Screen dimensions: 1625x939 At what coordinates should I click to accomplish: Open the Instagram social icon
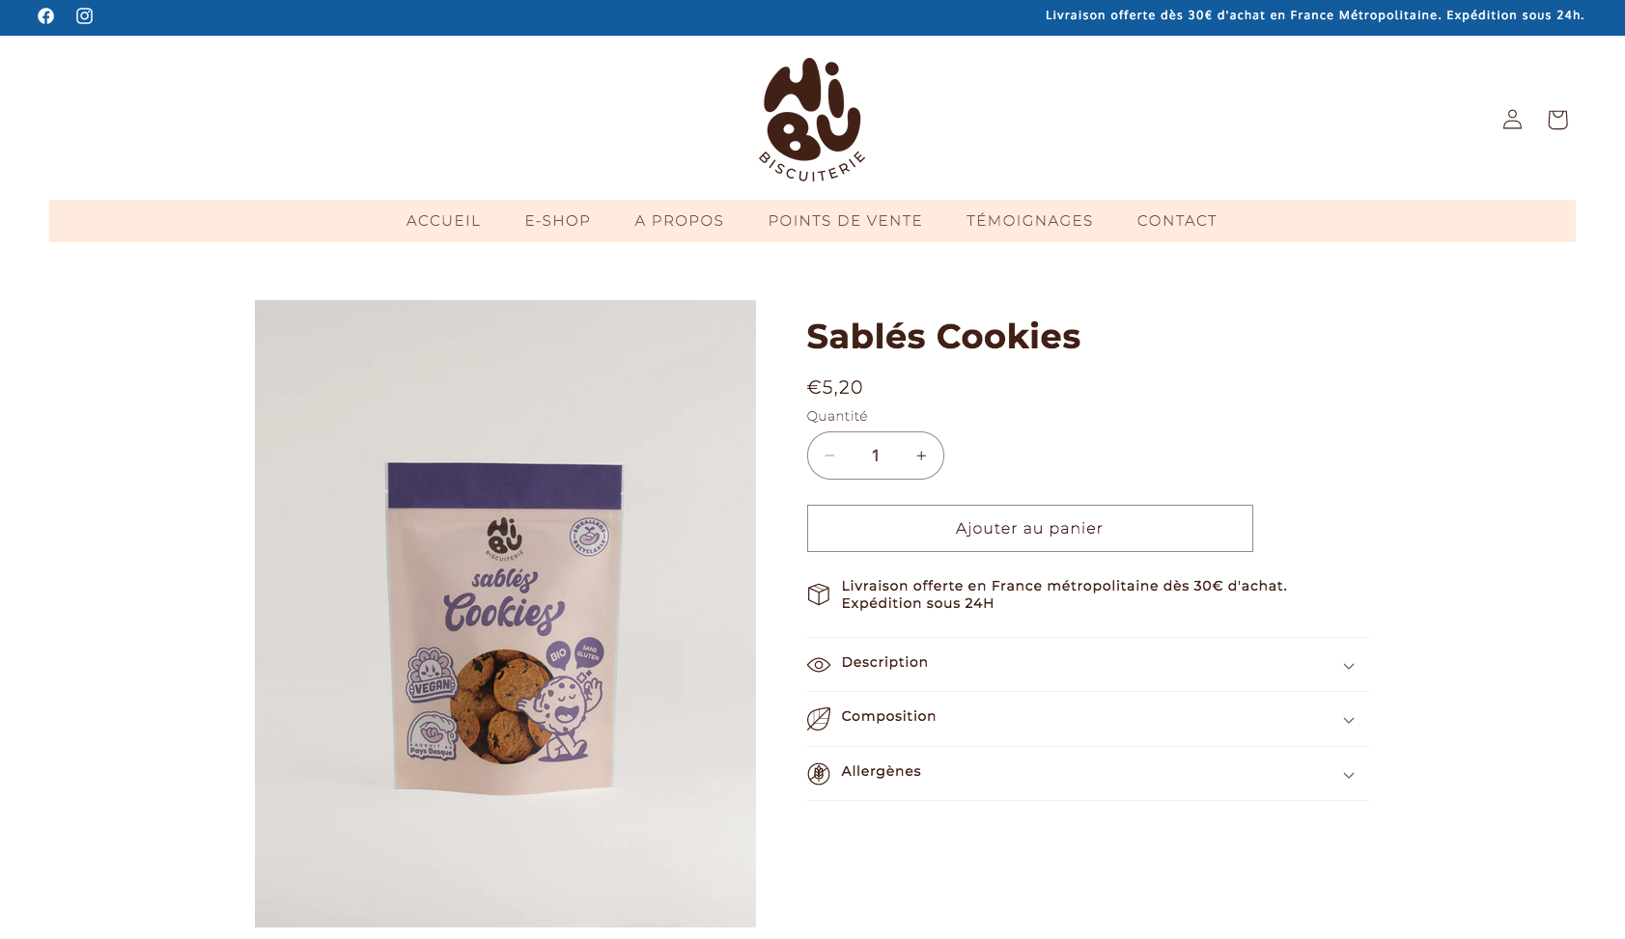(x=85, y=16)
